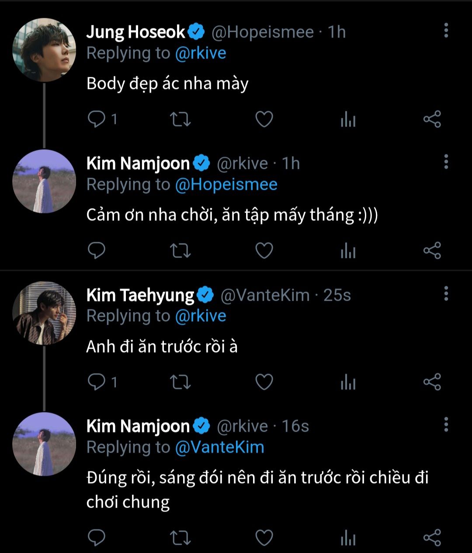View analytics of Namjoon's 'Cảm ơn nha' tweet
472x553 pixels.
(348, 251)
